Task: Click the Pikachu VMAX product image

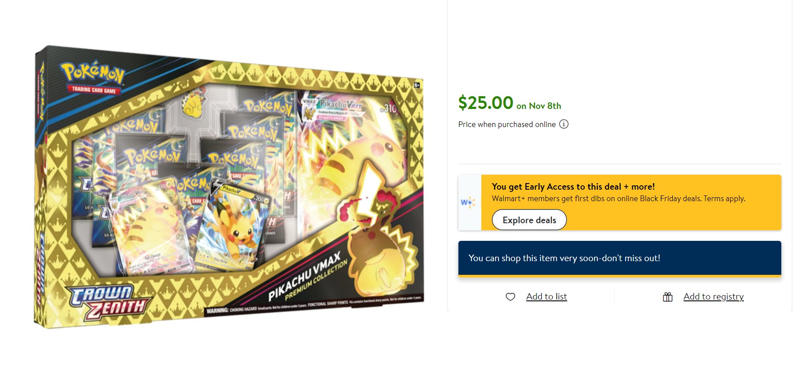Action: (x=229, y=187)
